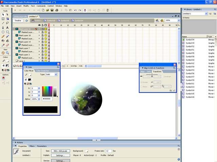Select the Zoom magnifier tool
The height and width of the screenshot is (162, 217).
click(x=7, y=53)
